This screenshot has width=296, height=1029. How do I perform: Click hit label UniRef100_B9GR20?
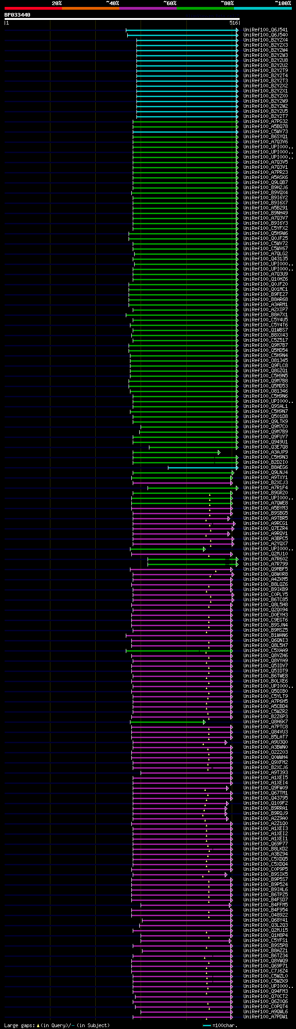(265, 493)
